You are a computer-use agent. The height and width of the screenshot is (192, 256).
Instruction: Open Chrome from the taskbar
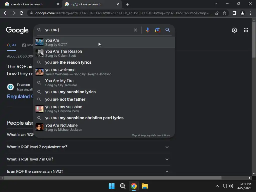134,186
